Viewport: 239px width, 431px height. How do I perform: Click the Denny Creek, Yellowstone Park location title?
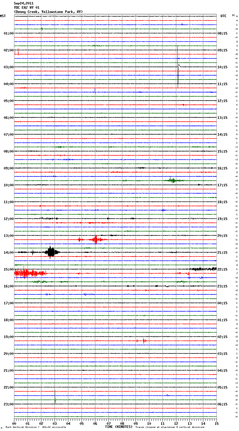(48, 12)
